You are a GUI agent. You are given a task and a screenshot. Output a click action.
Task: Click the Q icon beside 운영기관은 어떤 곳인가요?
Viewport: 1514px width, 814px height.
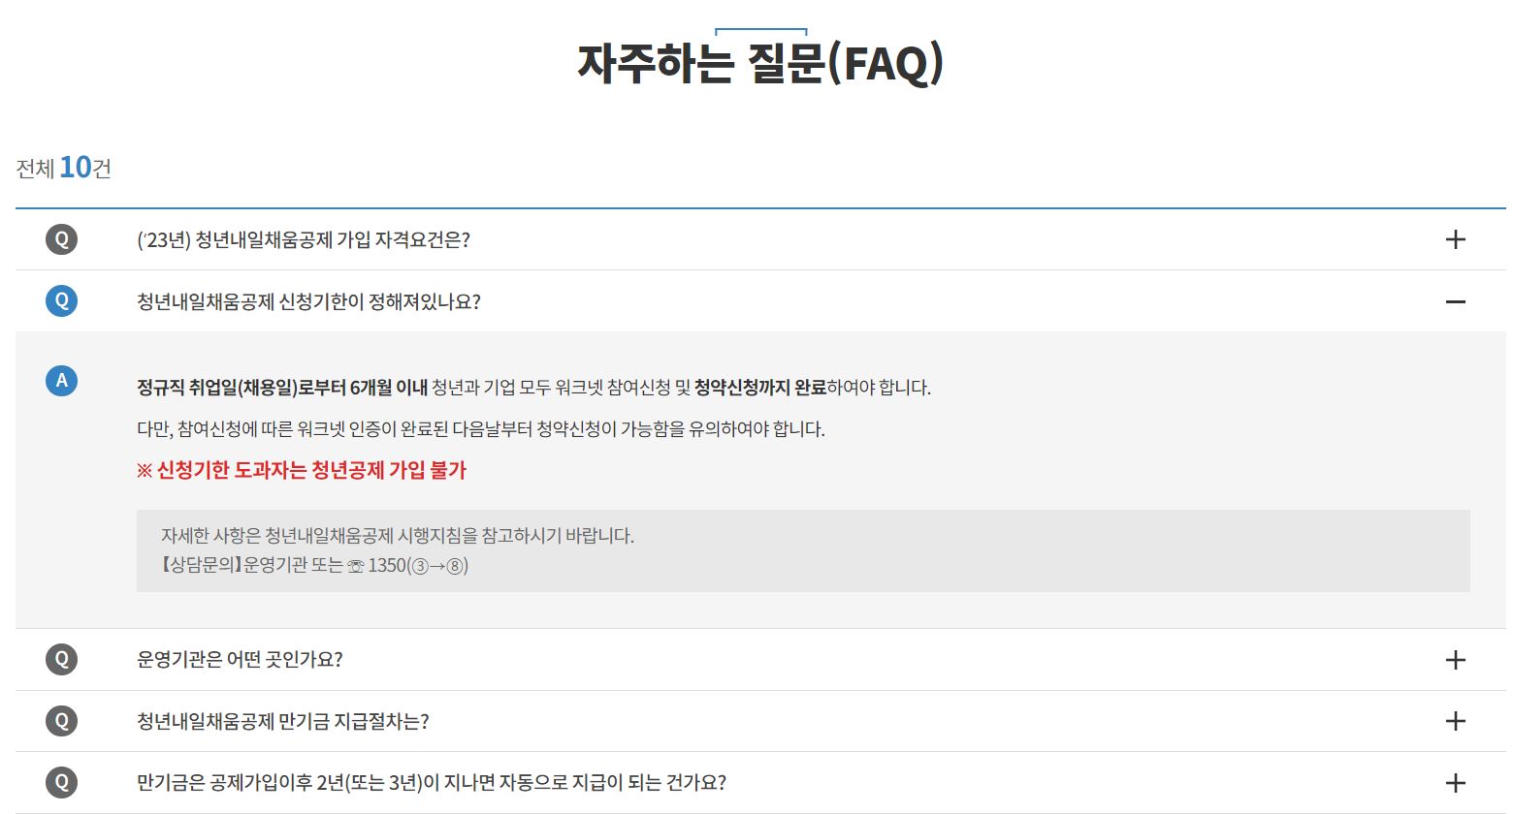click(61, 660)
